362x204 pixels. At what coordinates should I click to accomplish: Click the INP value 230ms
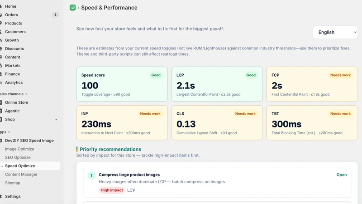(96, 124)
